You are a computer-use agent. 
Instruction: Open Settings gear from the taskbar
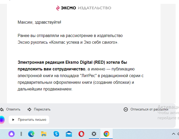(94, 134)
